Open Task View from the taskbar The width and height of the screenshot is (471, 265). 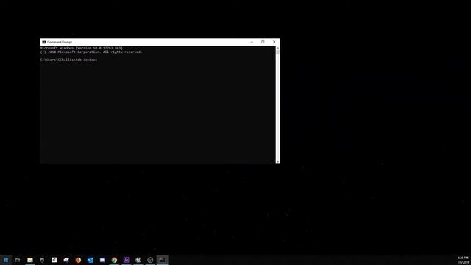(18, 260)
